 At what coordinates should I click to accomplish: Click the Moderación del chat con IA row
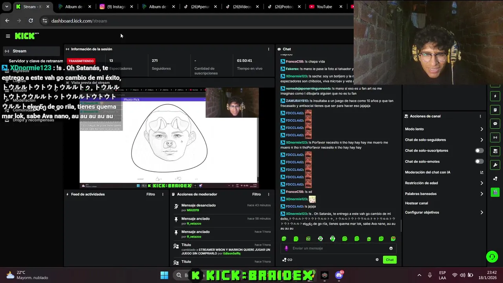click(444, 172)
